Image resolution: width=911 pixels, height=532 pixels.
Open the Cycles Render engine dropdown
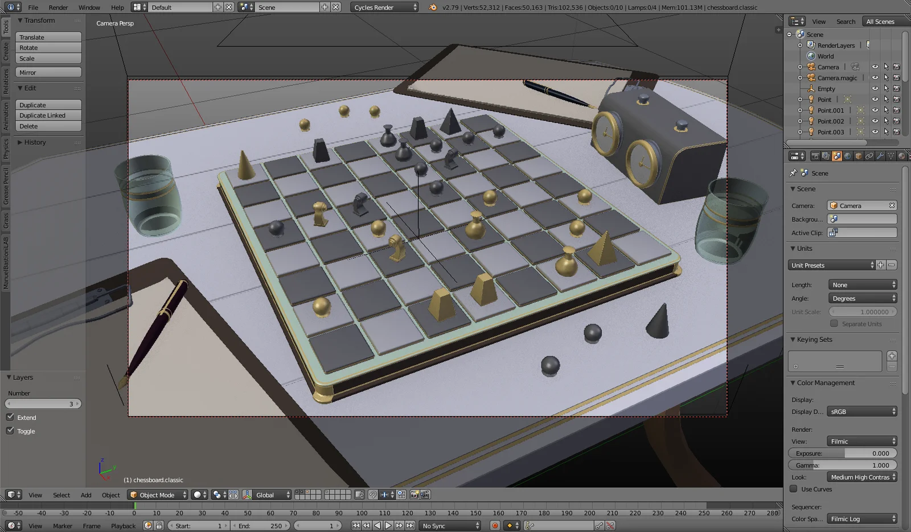pos(385,7)
